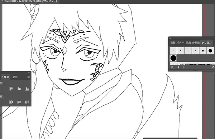Align selected objects to top edge
215x139 pixels.
coord(11,89)
